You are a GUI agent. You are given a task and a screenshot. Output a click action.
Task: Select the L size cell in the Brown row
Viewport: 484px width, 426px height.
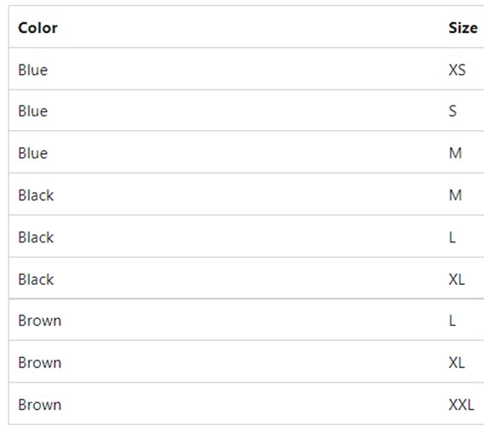pos(453,321)
